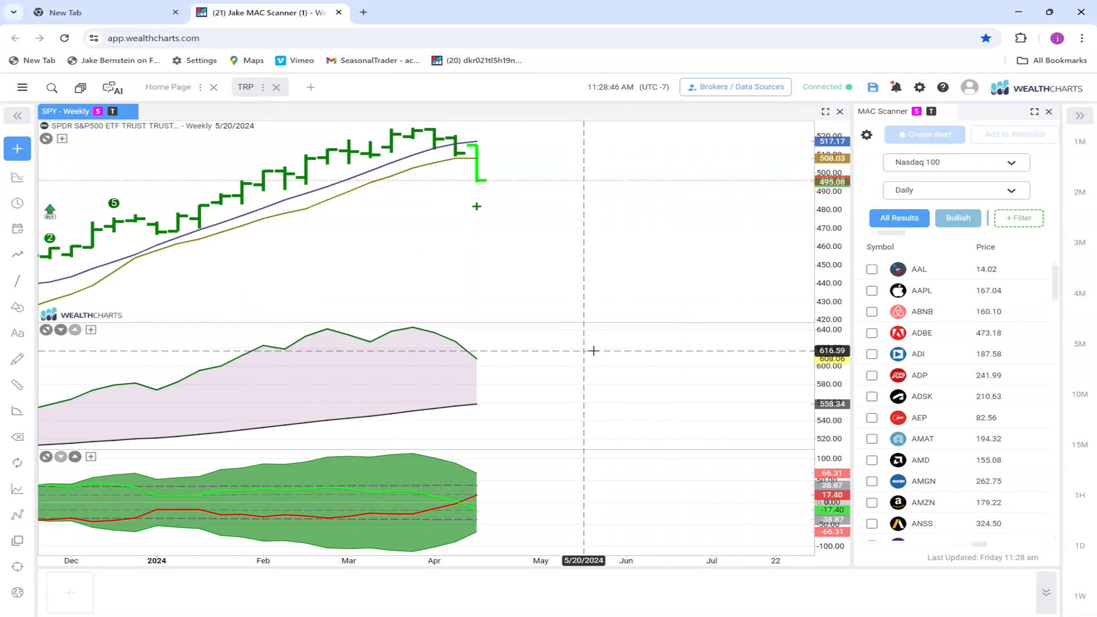The image size is (1097, 617).
Task: Hide the price chart indicator visibility toggle
Action: click(x=46, y=139)
